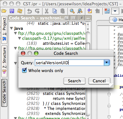Collapse the Java tree node
This screenshot has width=123, height=119.
click(12, 28)
